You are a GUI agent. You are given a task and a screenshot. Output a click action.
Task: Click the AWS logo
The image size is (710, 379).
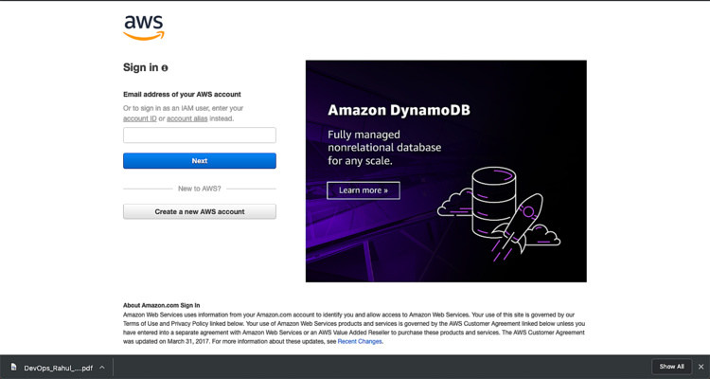pos(144,27)
